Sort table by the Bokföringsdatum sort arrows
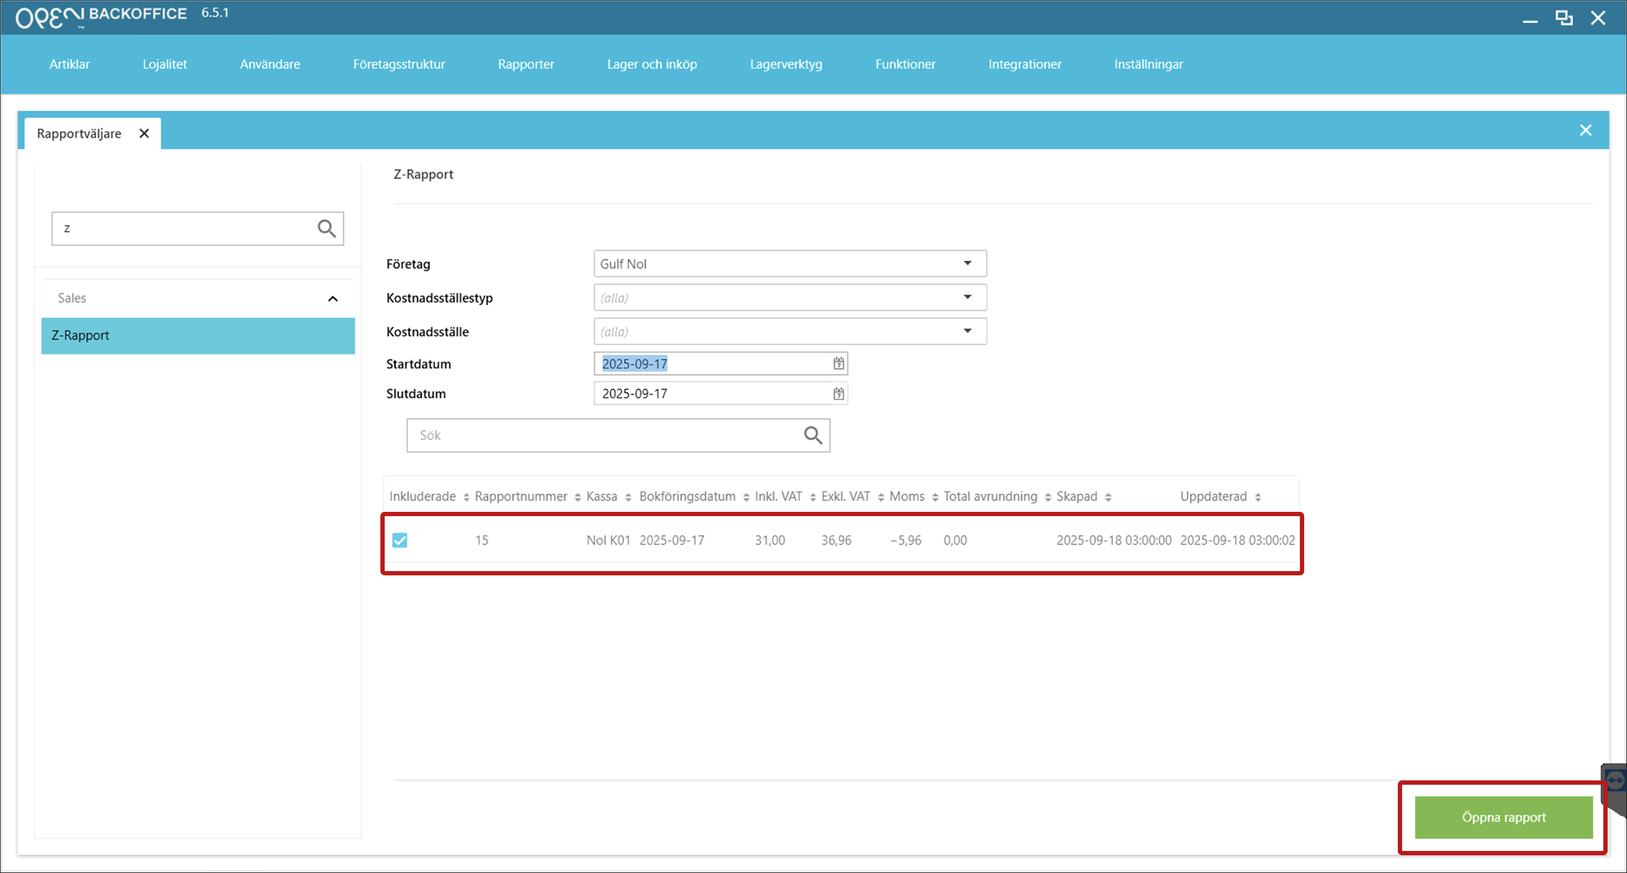Image resolution: width=1627 pixels, height=873 pixels. tap(746, 497)
